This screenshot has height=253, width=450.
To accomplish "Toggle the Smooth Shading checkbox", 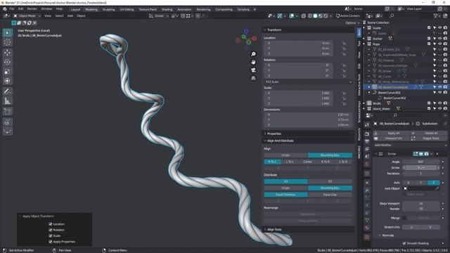I will pyautogui.click(x=404, y=243).
